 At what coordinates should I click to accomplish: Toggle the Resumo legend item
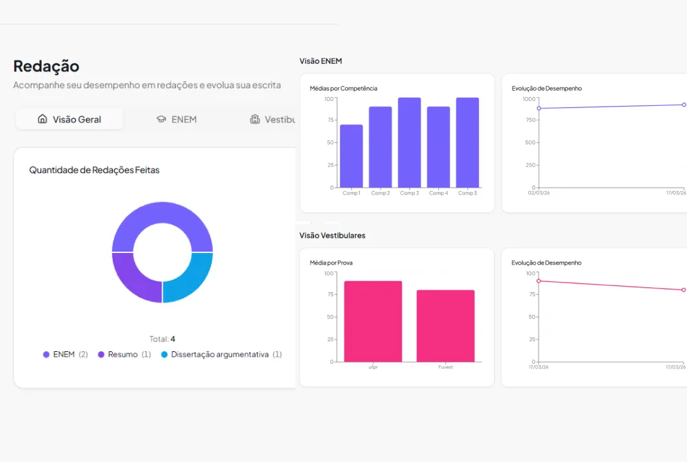(124, 354)
